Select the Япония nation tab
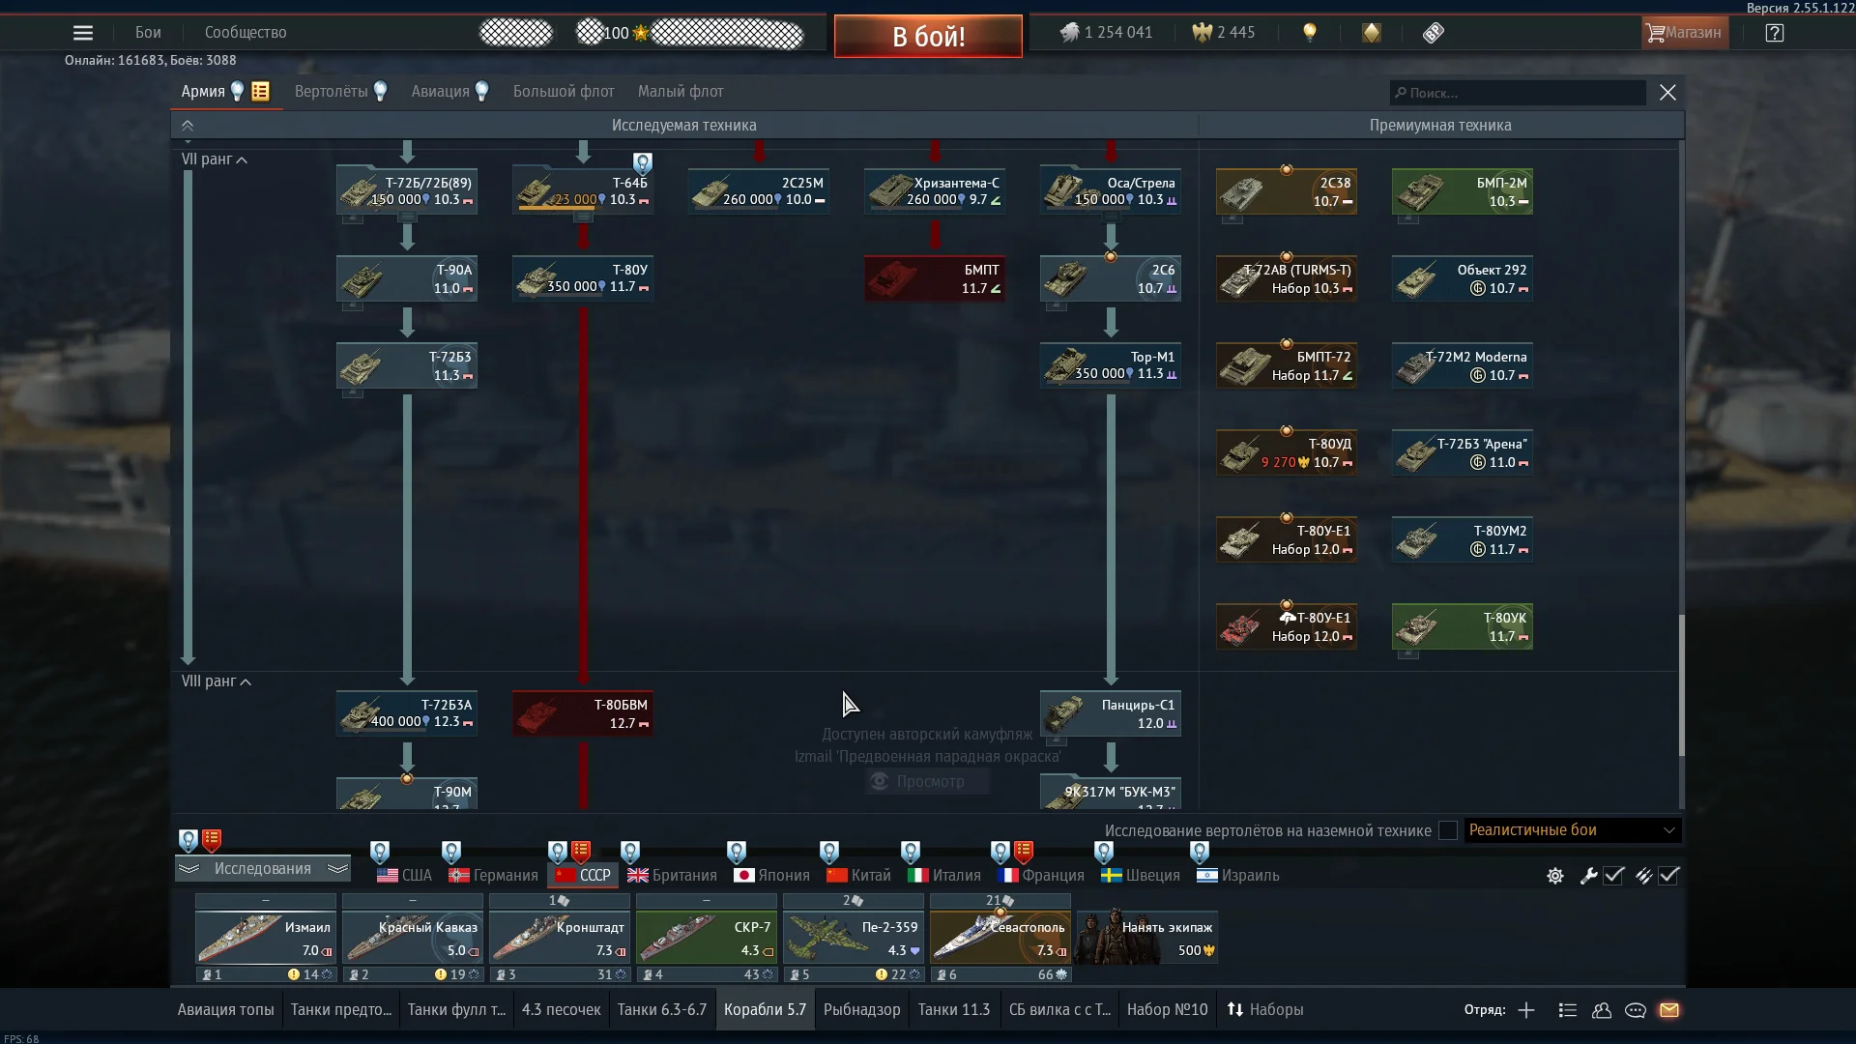The width and height of the screenshot is (1856, 1044). (771, 876)
